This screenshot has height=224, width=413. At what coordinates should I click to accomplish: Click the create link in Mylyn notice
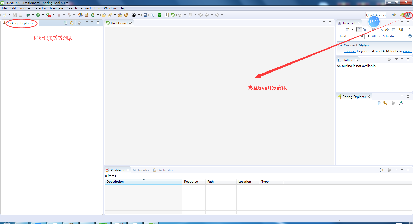(x=408, y=51)
